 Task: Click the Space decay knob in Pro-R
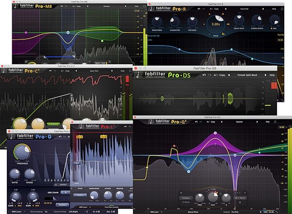[216, 24]
